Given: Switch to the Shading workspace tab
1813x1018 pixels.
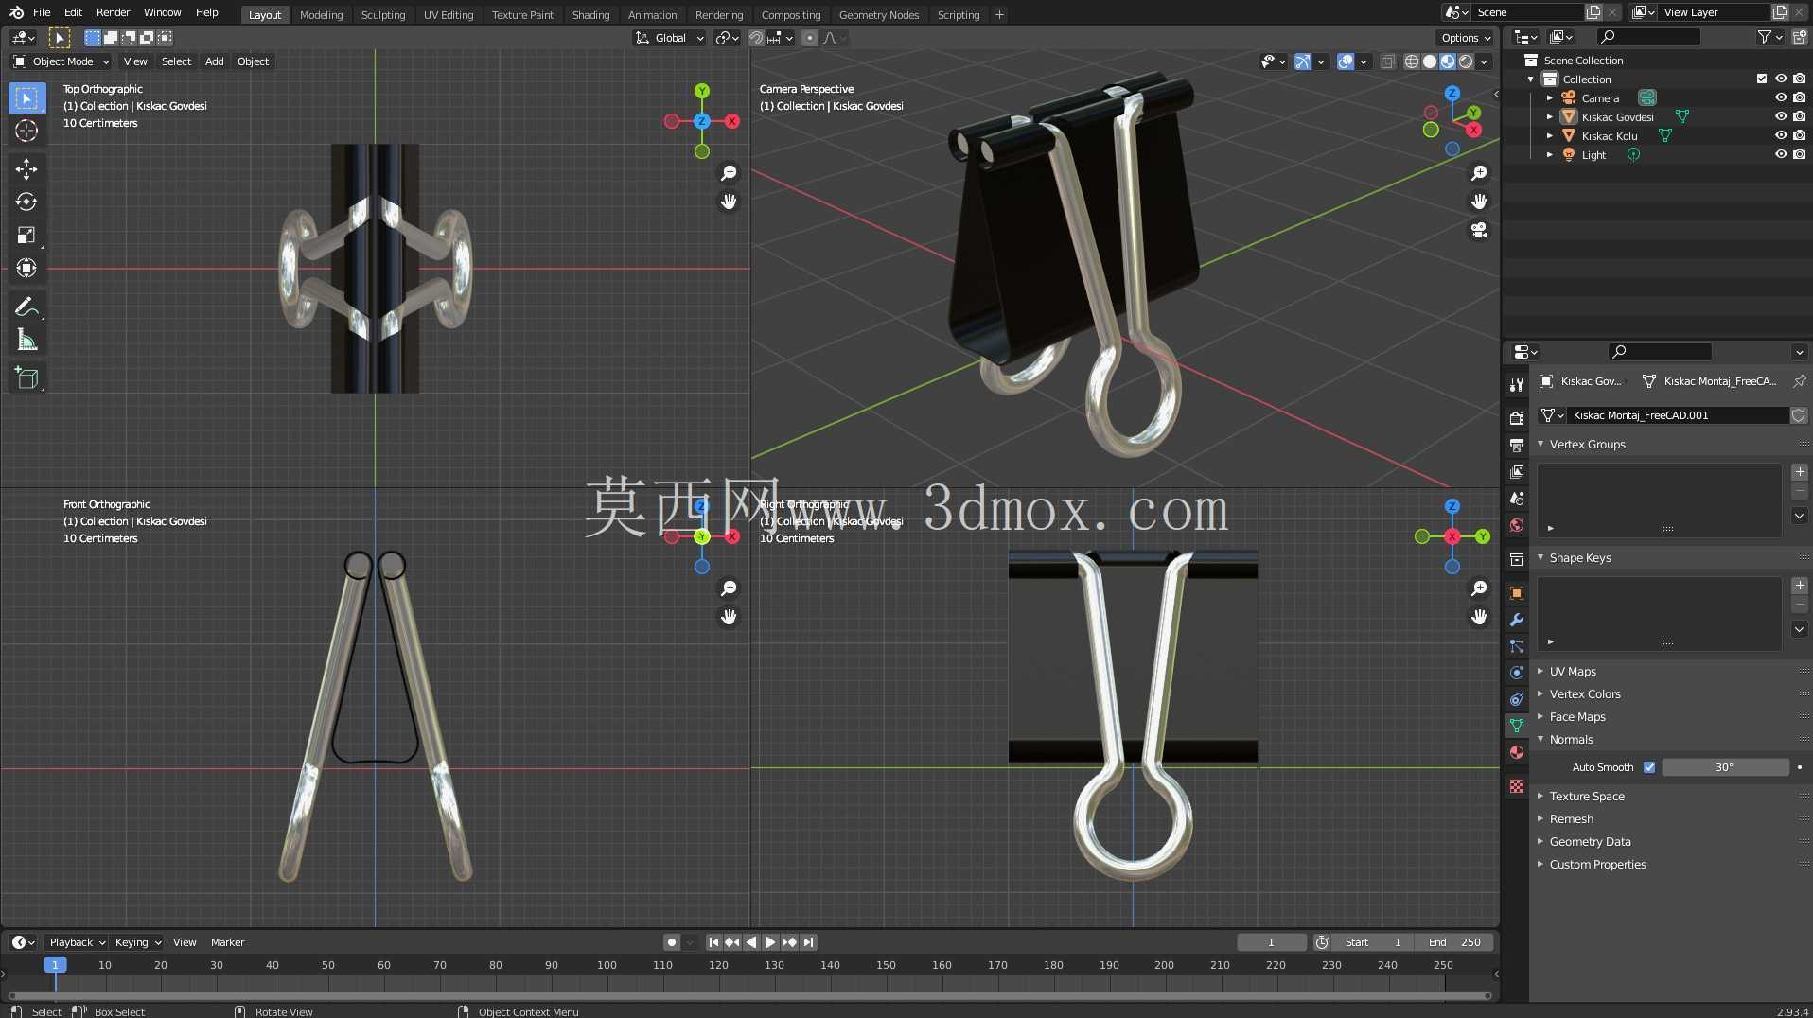Looking at the screenshot, I should [590, 15].
